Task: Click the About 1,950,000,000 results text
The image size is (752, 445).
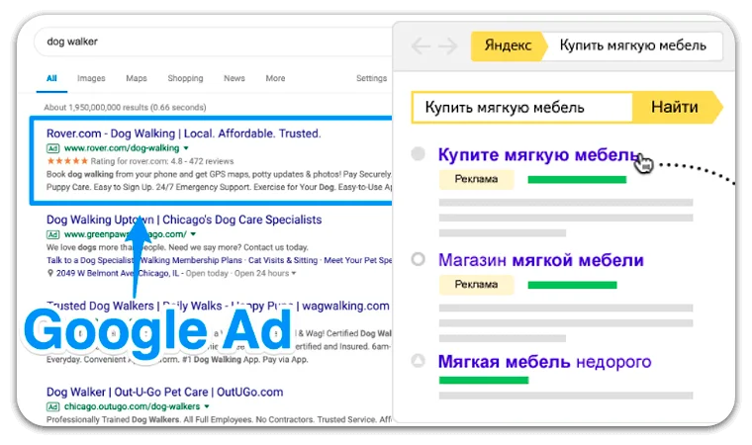Action: click(x=126, y=108)
